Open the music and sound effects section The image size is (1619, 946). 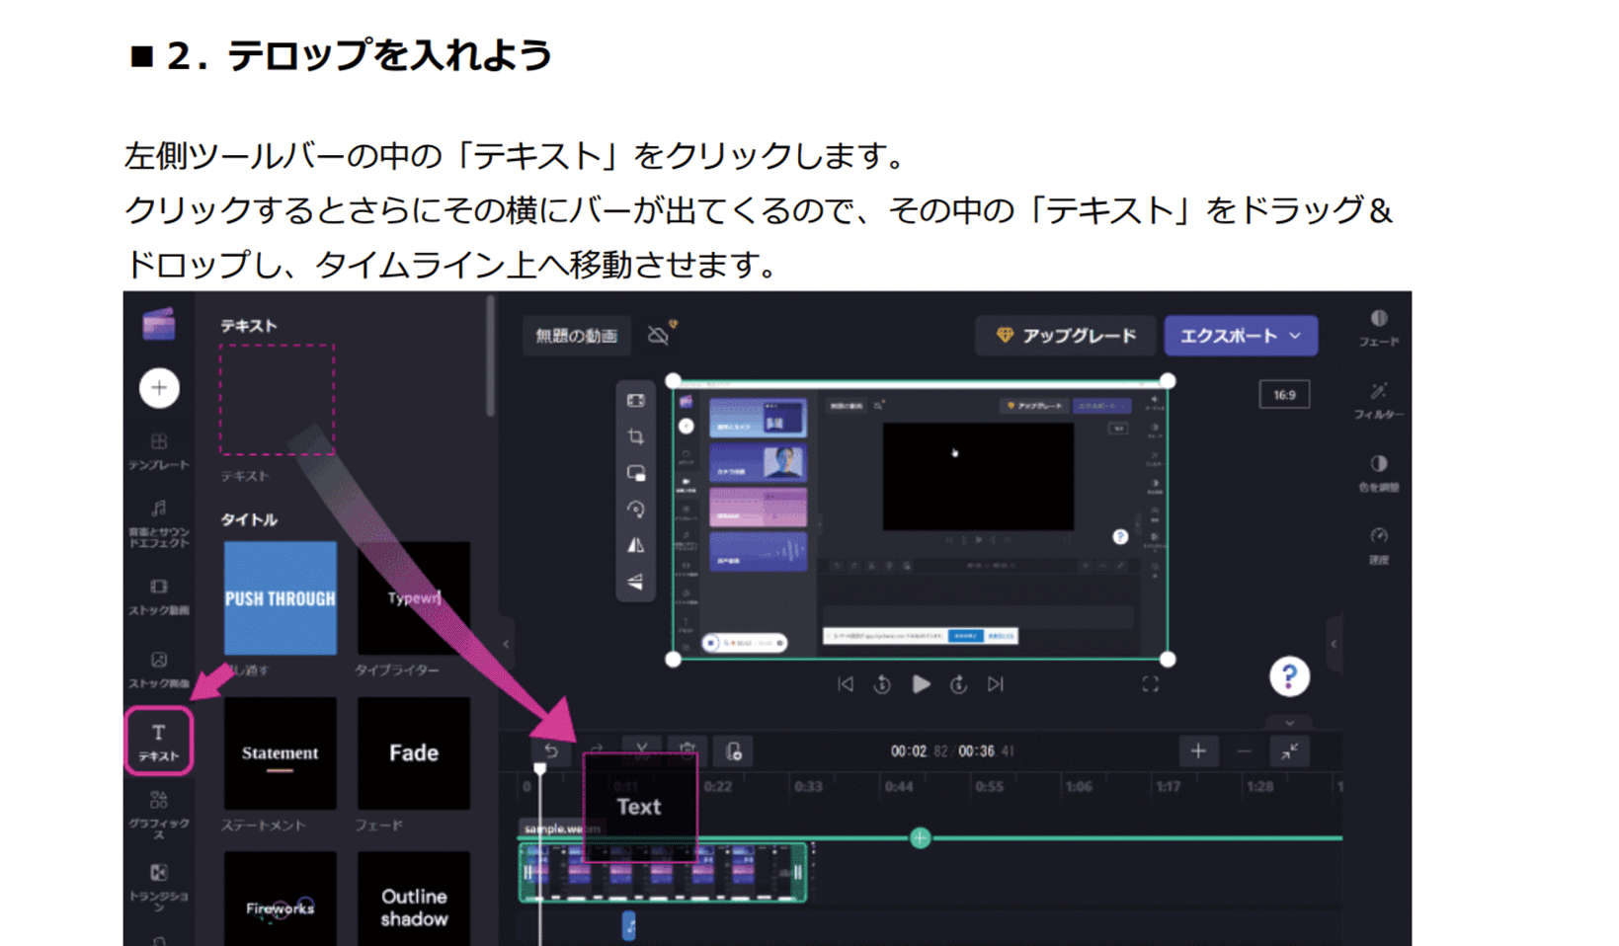(158, 524)
